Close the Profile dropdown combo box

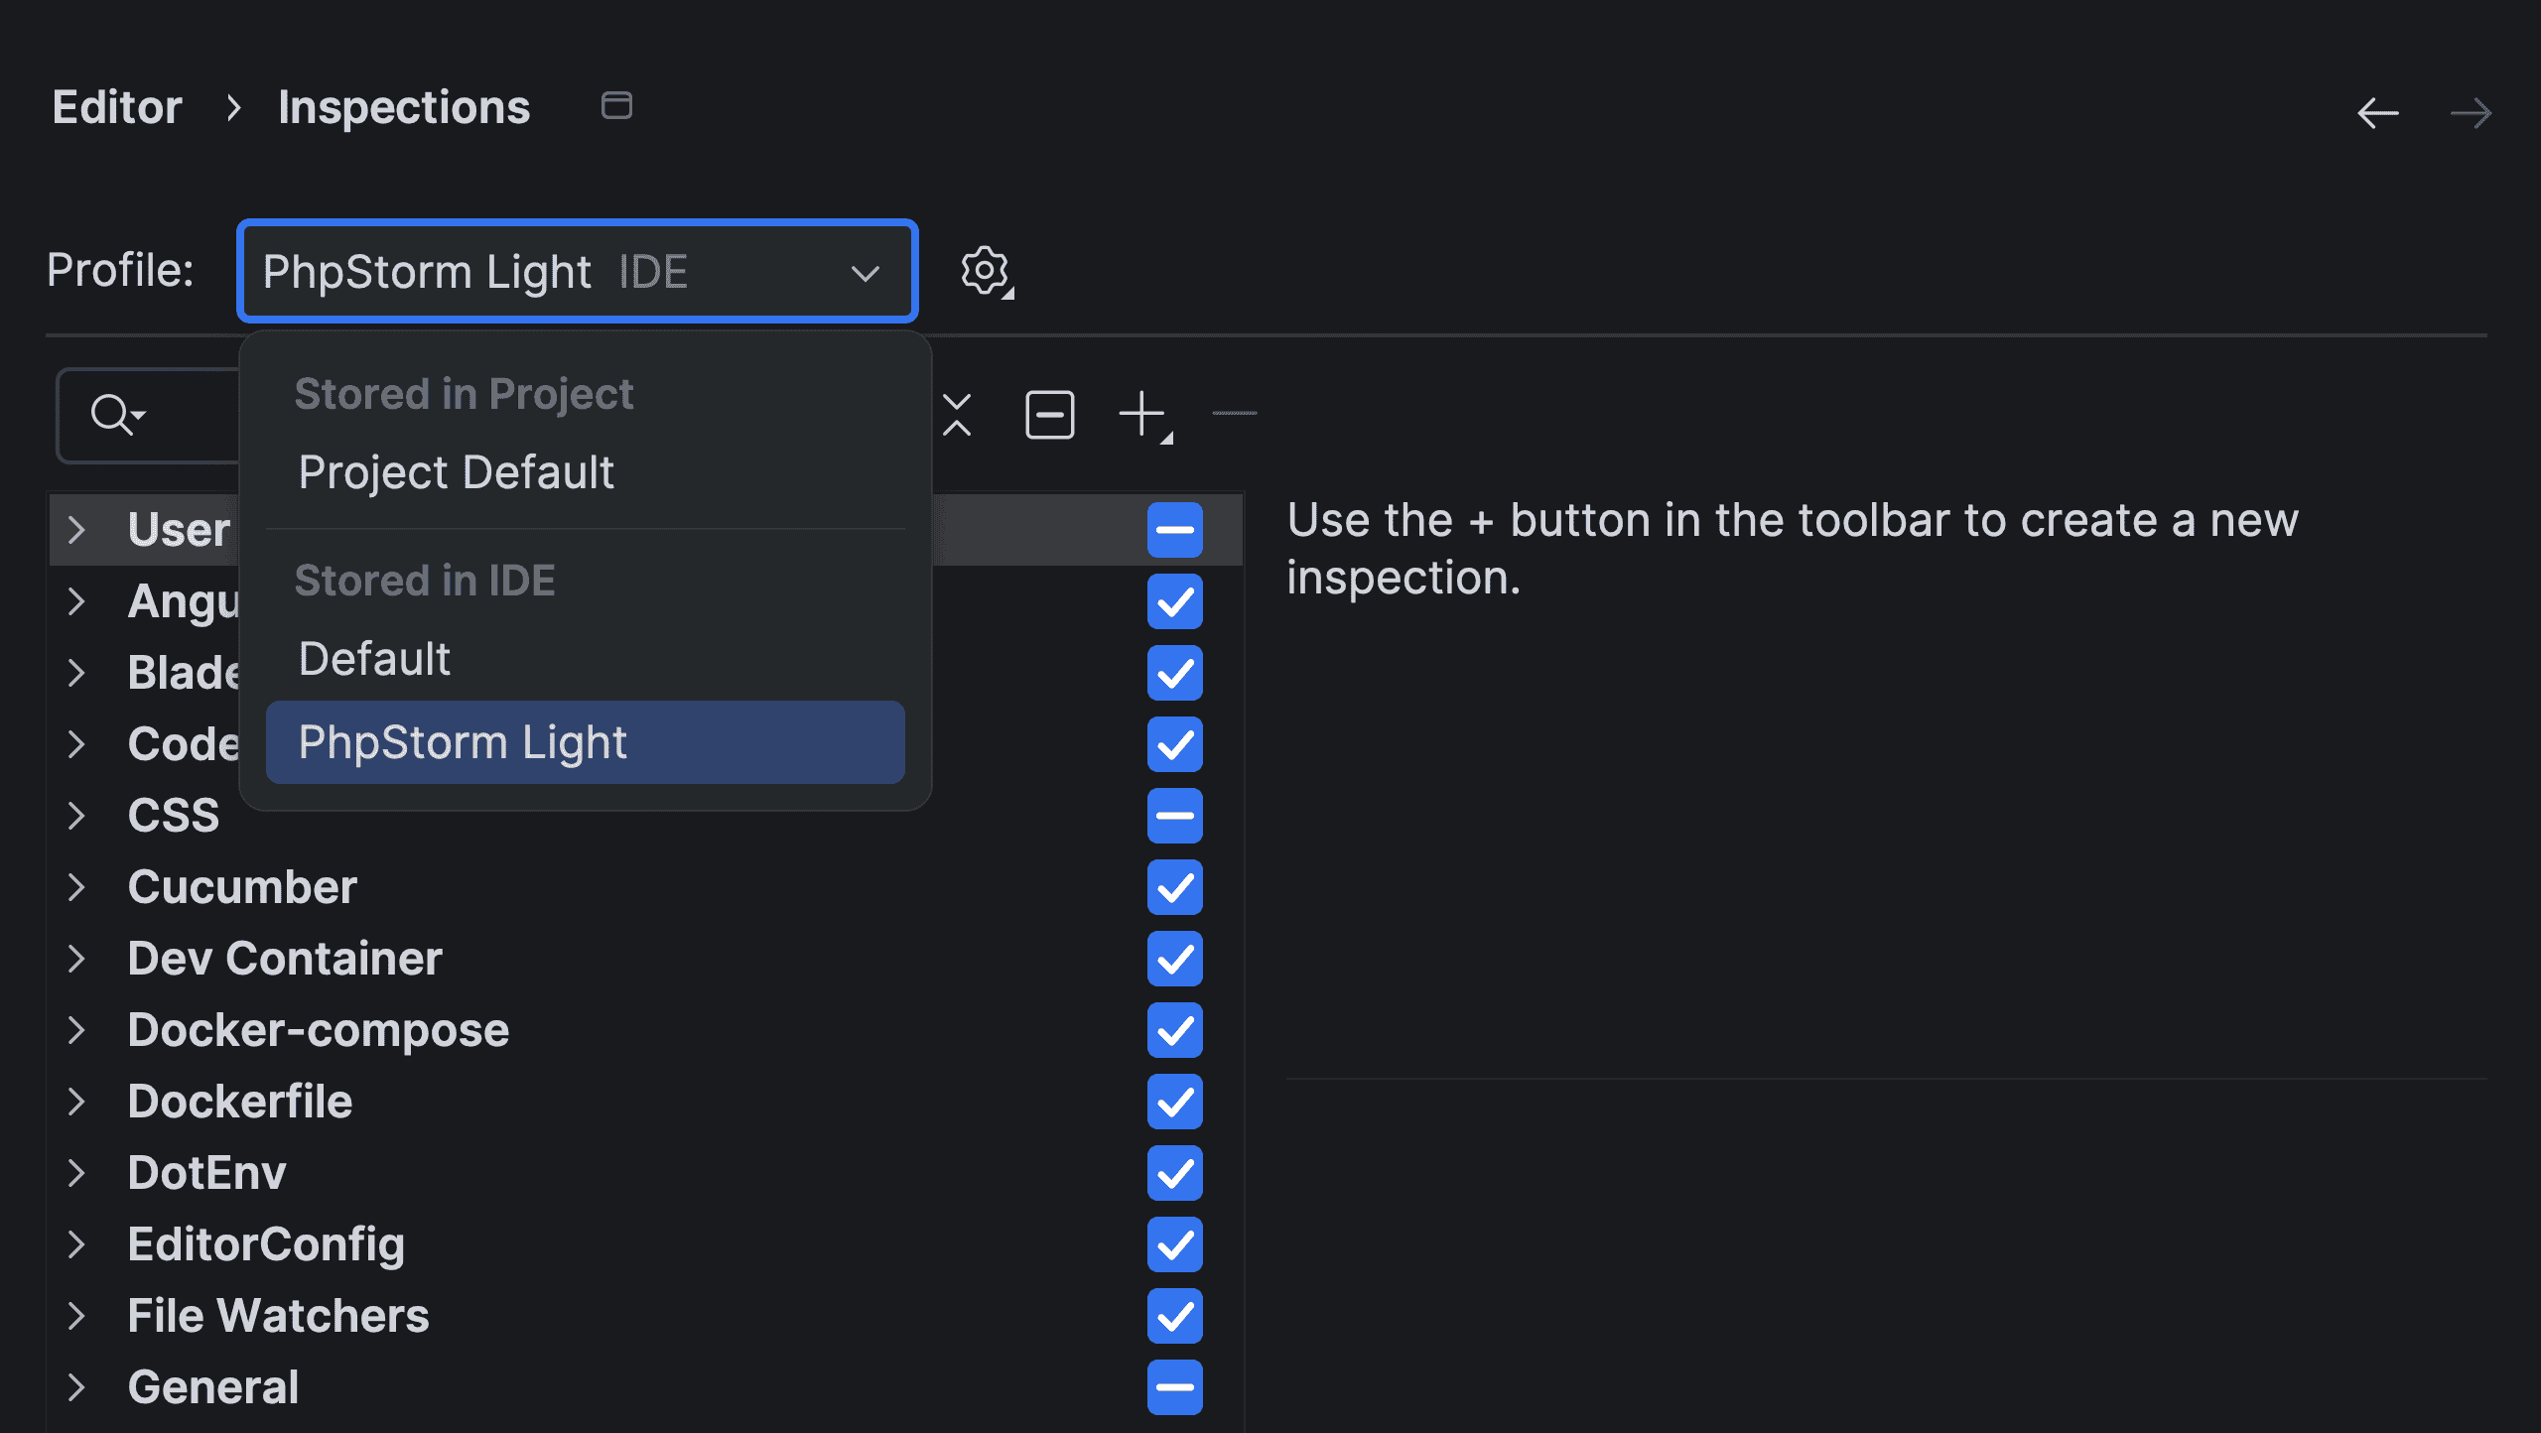coord(865,273)
